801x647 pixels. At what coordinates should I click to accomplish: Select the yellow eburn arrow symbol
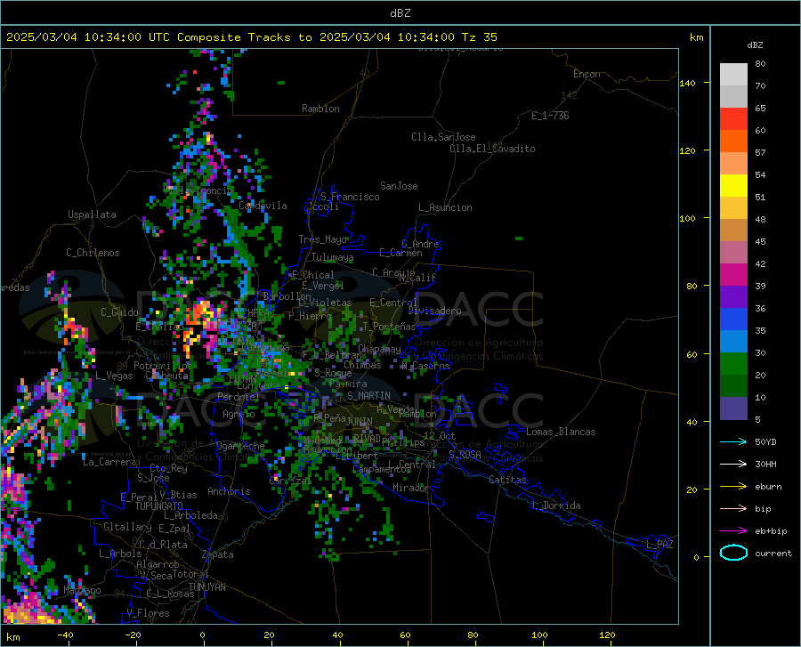pos(733,486)
